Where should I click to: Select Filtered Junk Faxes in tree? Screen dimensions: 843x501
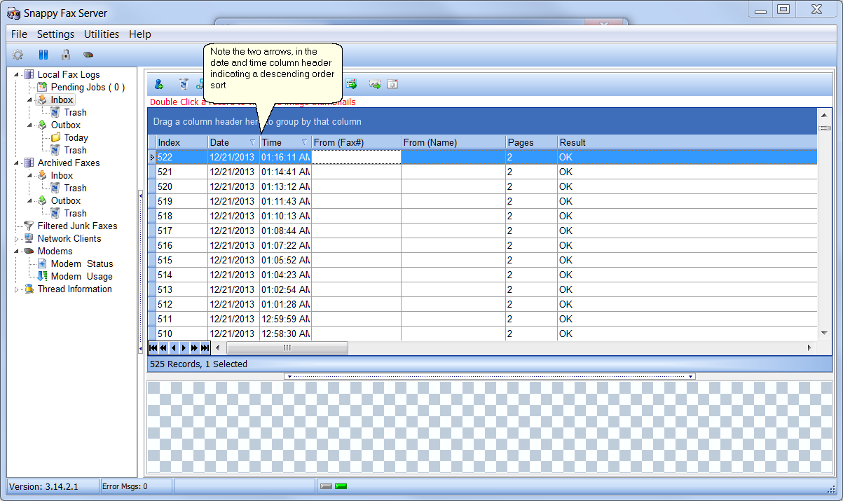[78, 226]
